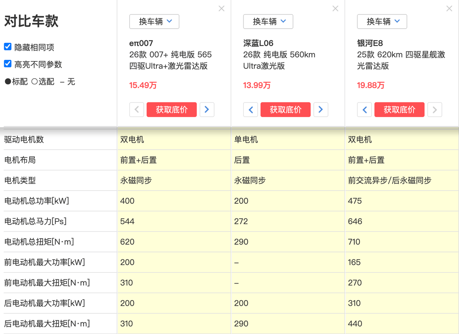
Task: Open the 换车辆 dropdown for 银河E8
Action: (382, 22)
